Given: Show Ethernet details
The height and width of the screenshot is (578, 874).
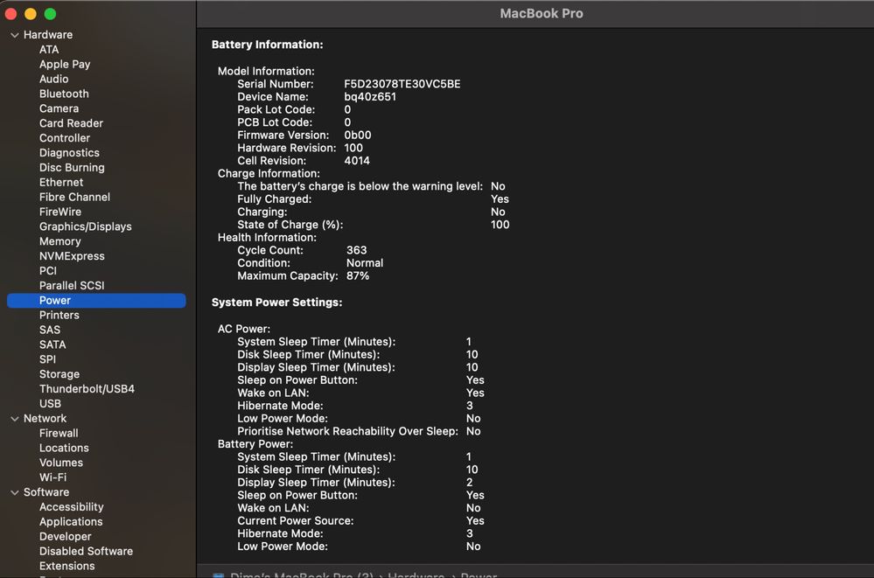Looking at the screenshot, I should point(61,182).
